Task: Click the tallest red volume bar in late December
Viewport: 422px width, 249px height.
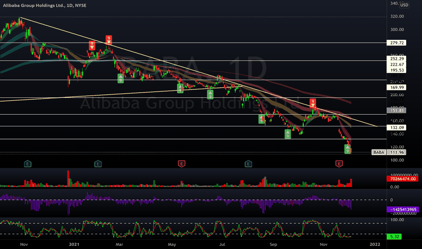Action: click(x=68, y=178)
